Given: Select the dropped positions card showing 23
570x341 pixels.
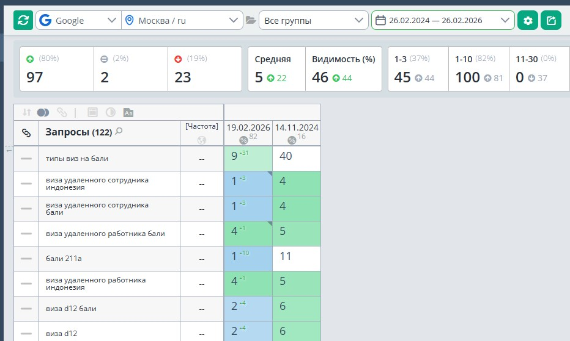Looking at the screenshot, I should click(x=205, y=69).
